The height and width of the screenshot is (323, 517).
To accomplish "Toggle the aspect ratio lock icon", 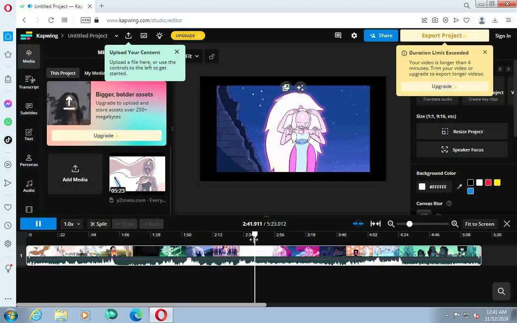I will [212, 57].
